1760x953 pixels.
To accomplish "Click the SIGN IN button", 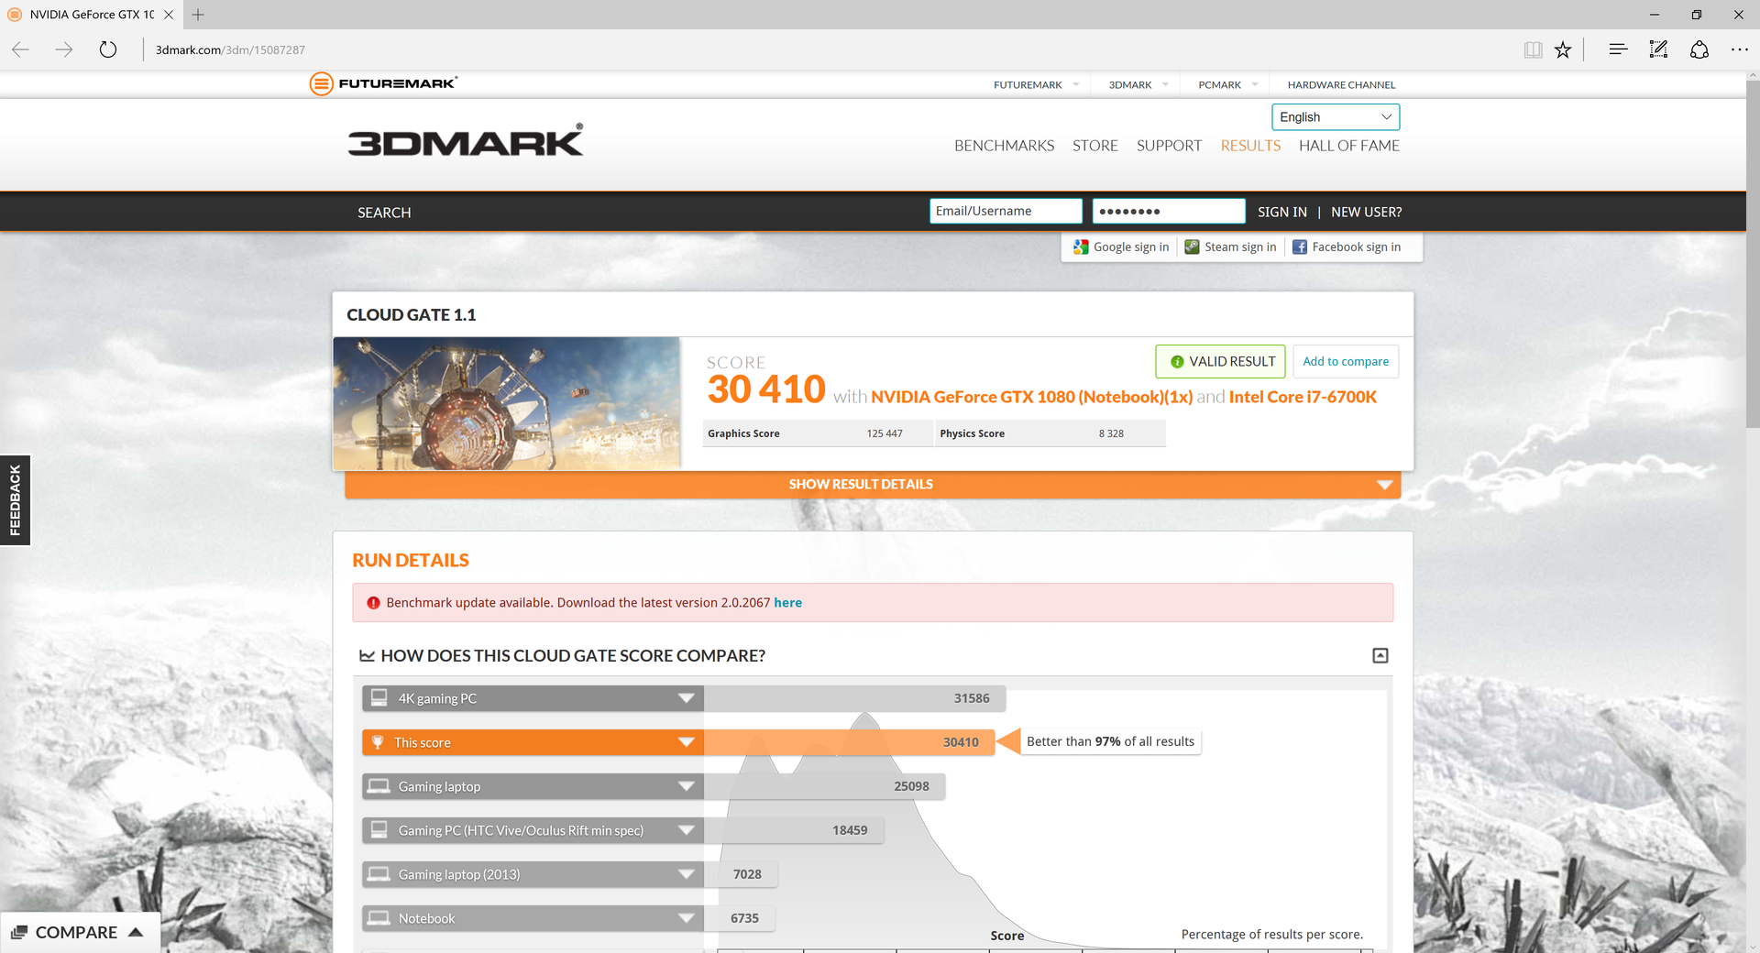I will (1281, 212).
